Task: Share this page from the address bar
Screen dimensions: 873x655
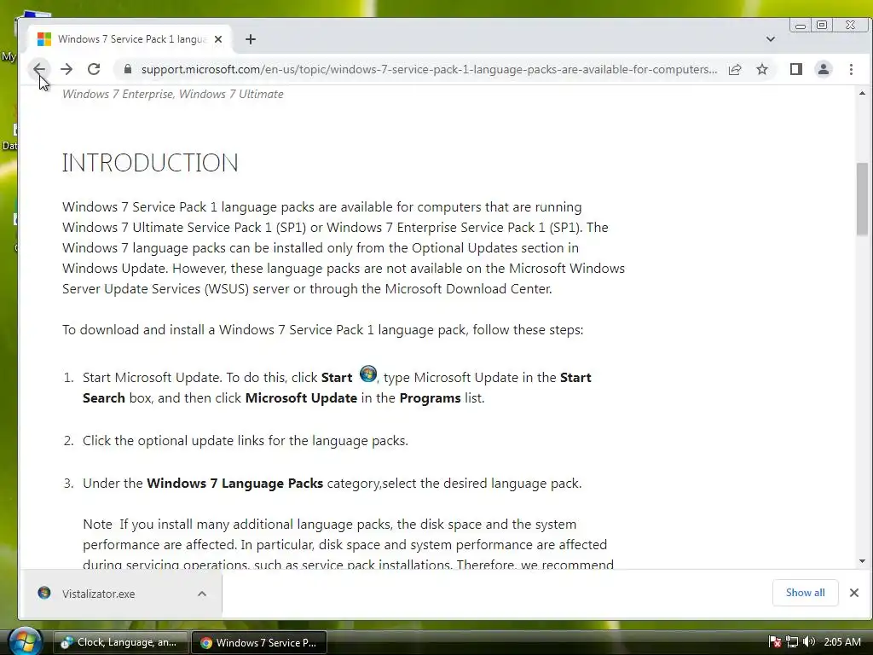Action: pyautogui.click(x=735, y=69)
